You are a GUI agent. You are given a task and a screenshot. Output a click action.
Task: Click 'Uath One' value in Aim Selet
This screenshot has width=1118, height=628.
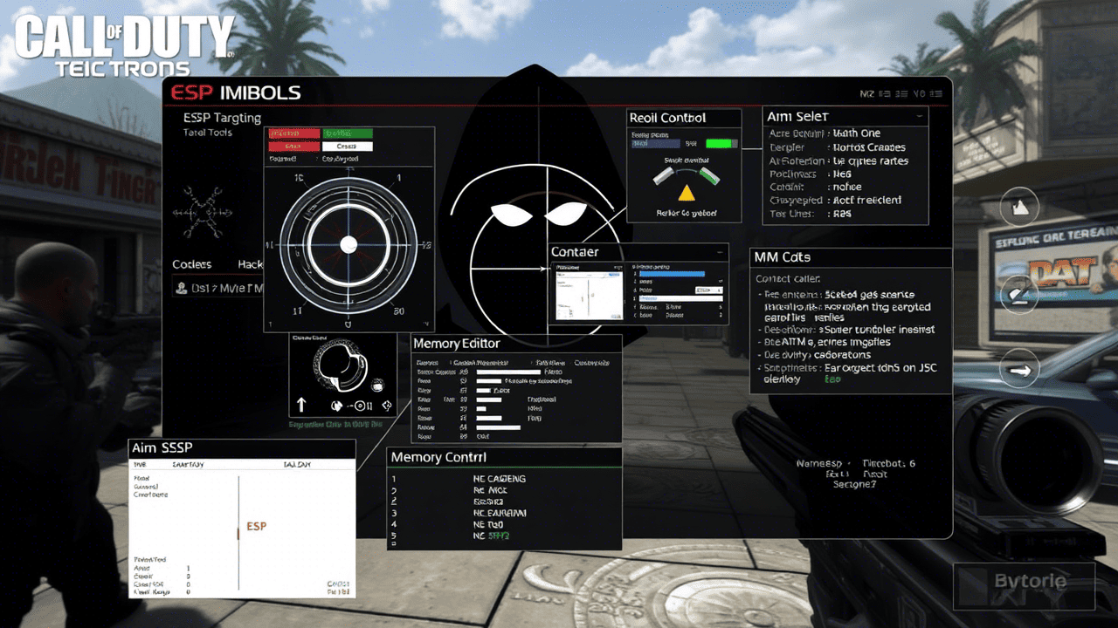[857, 133]
